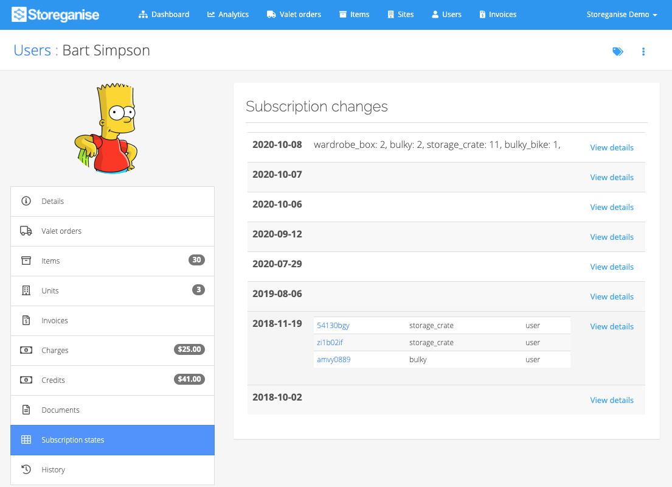672x487 pixels.
Task: Click the Units count badge 3
Action: [x=198, y=290]
